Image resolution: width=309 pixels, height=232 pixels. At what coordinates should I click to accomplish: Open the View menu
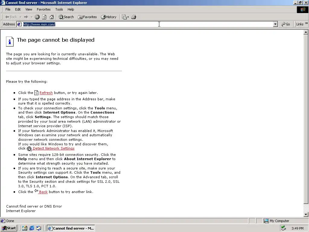(29, 9)
